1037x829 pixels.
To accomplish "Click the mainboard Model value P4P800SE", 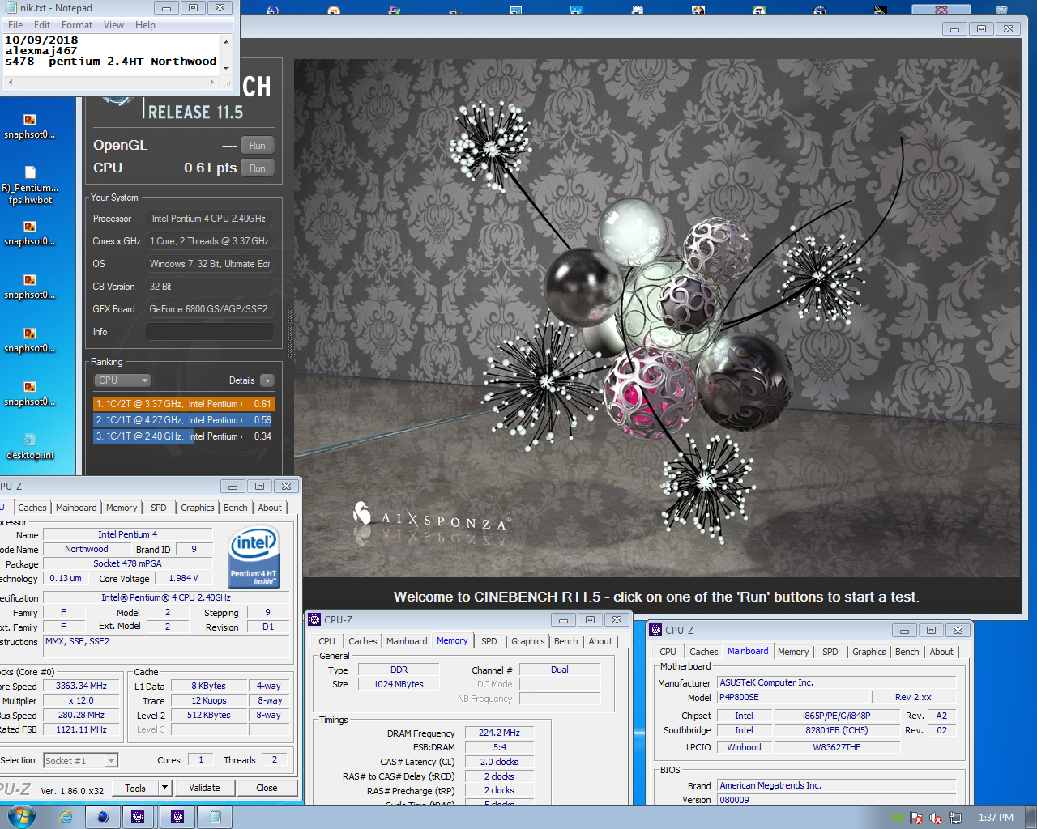I will pos(793,697).
